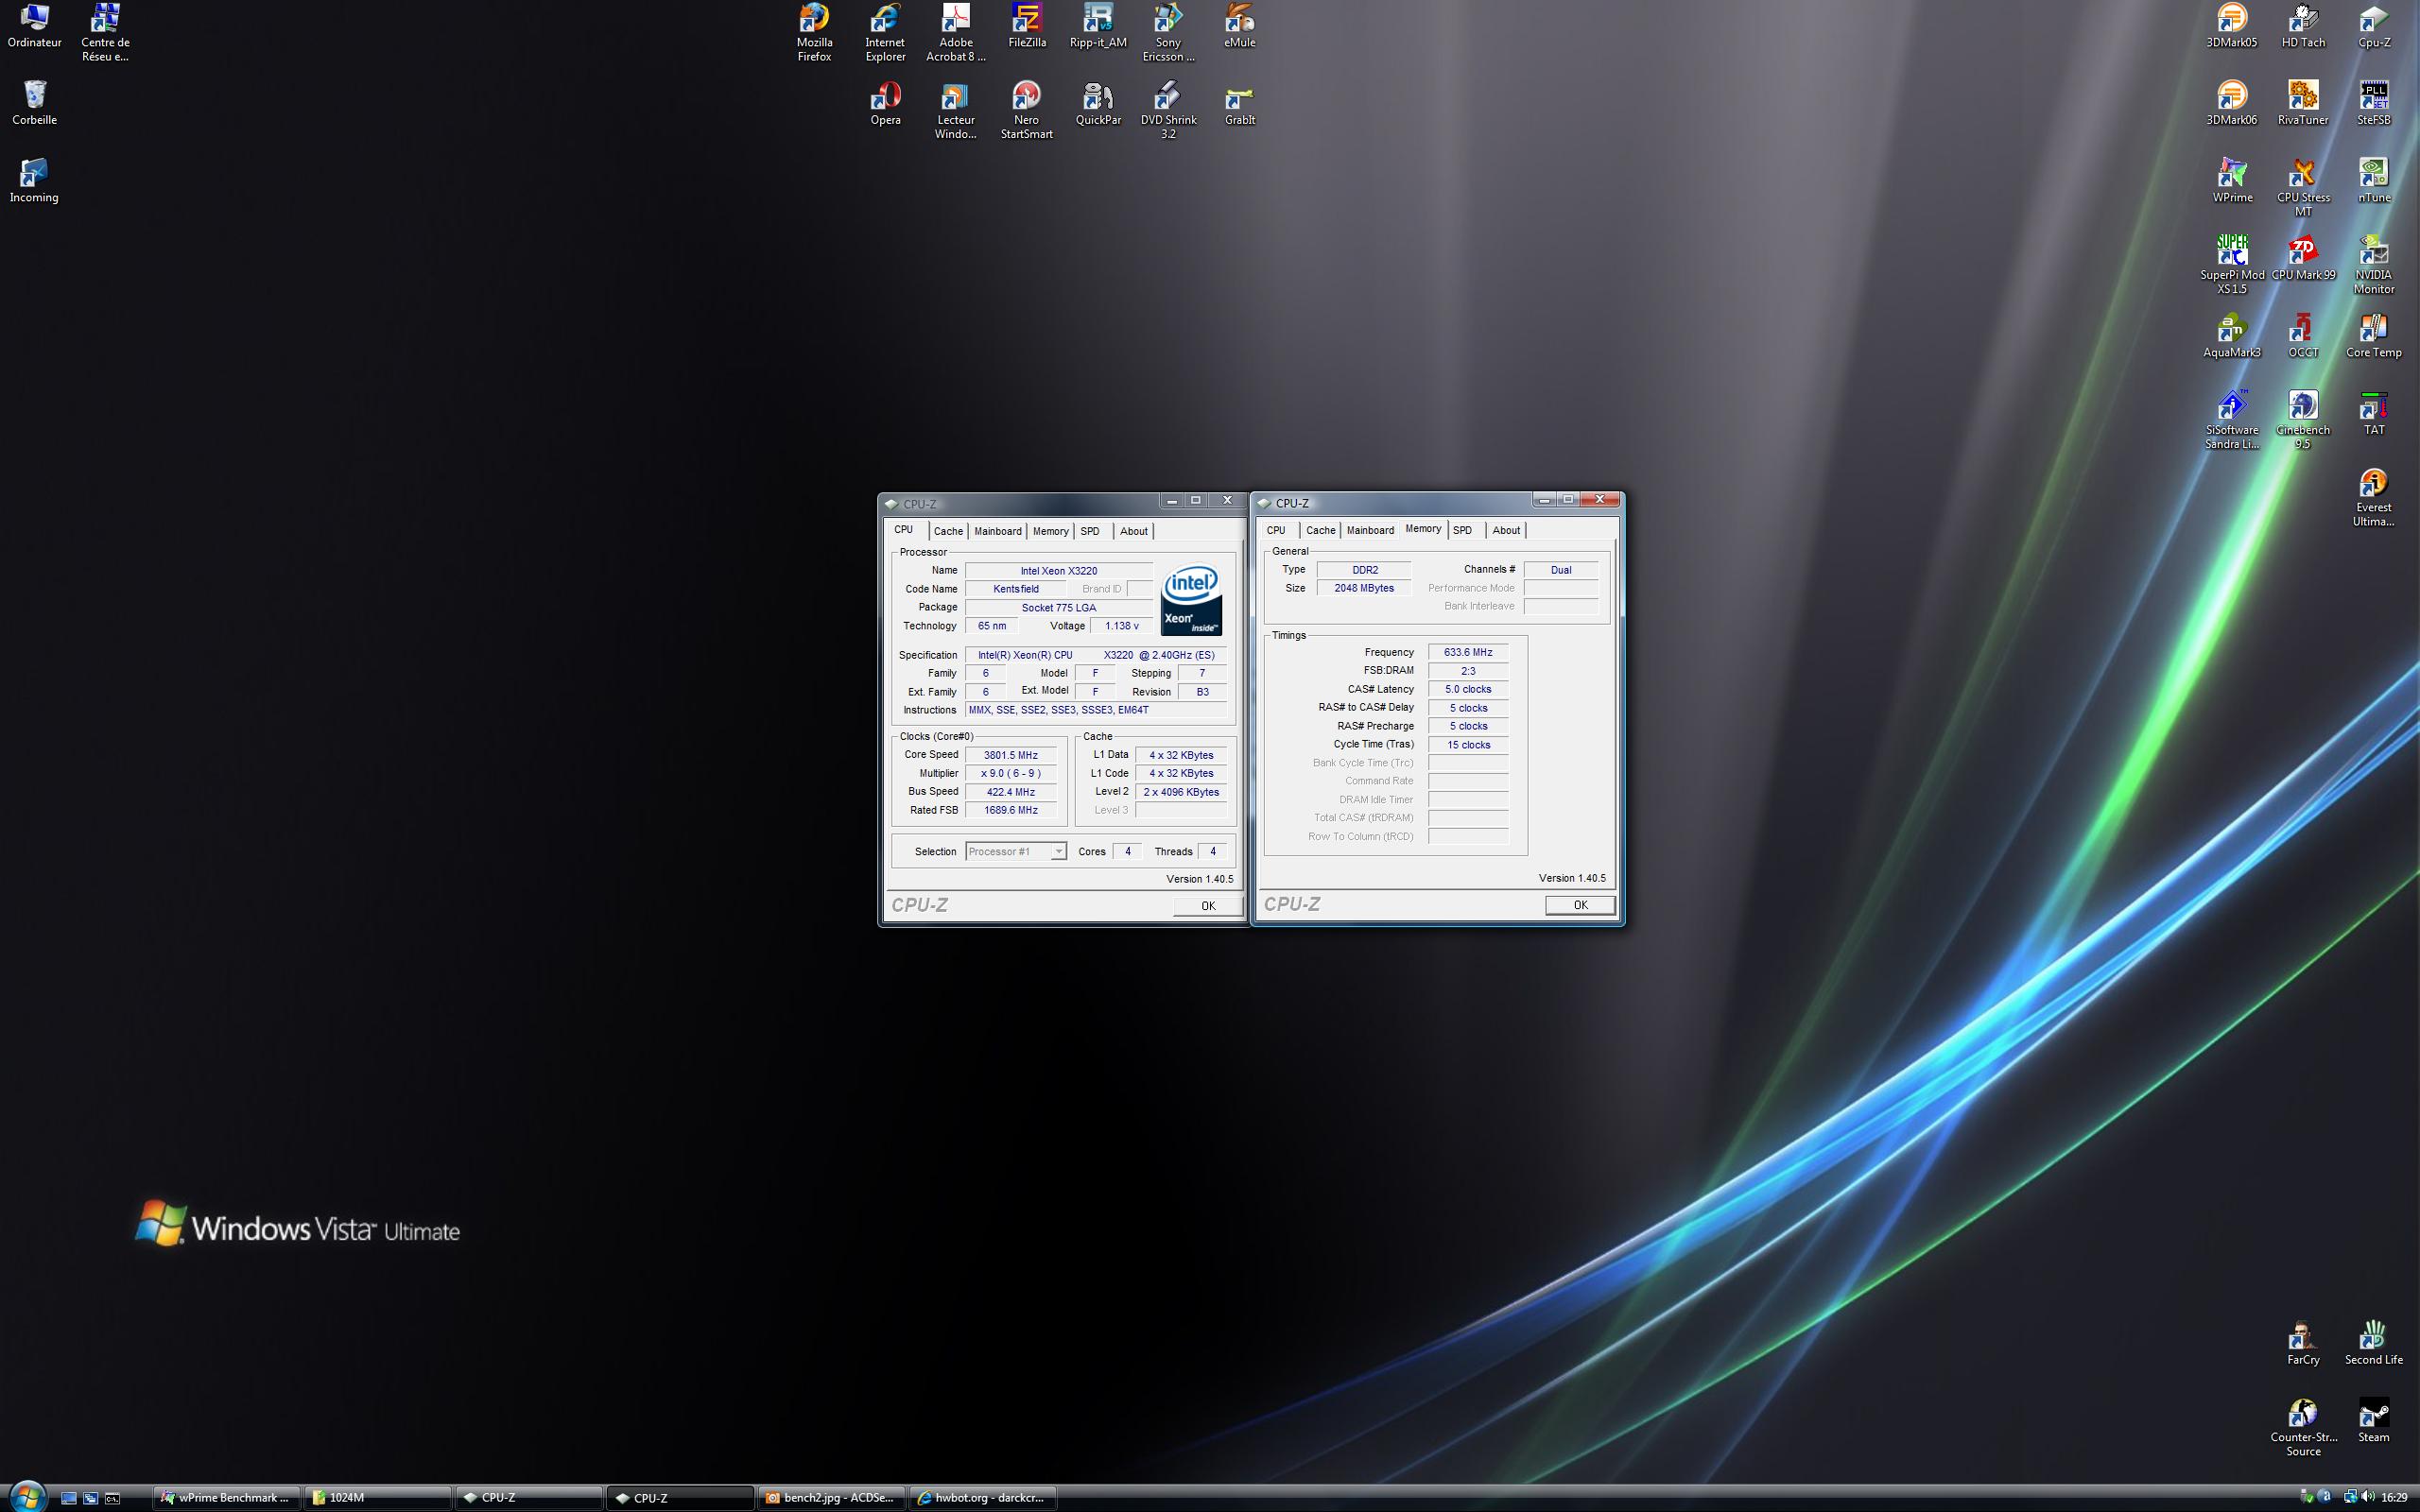The height and width of the screenshot is (1512, 2420).
Task: Select the Centre de Réseau icon
Action: pyautogui.click(x=105, y=32)
